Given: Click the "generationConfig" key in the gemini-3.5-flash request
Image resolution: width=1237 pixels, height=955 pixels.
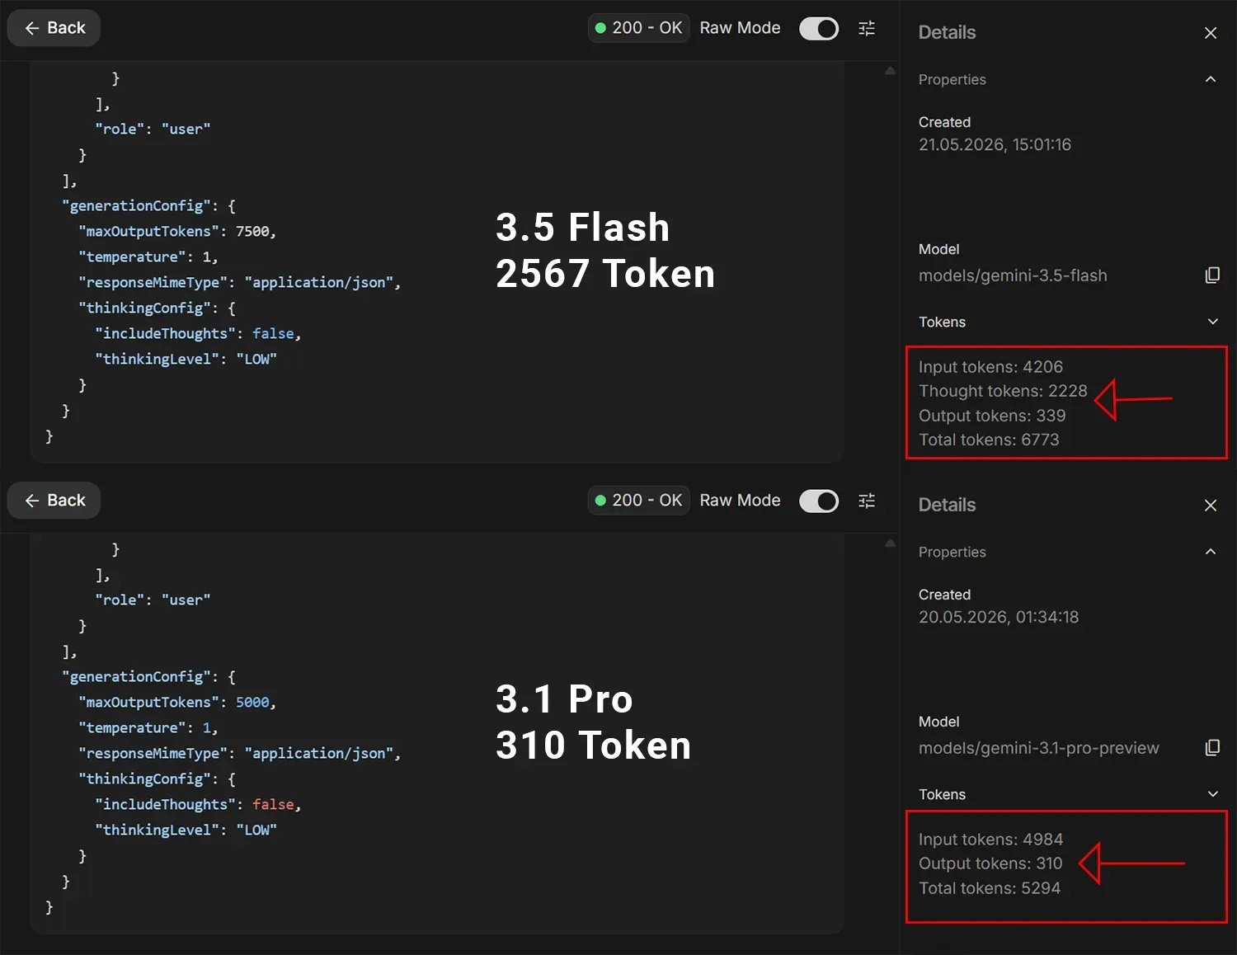Looking at the screenshot, I should (x=136, y=206).
